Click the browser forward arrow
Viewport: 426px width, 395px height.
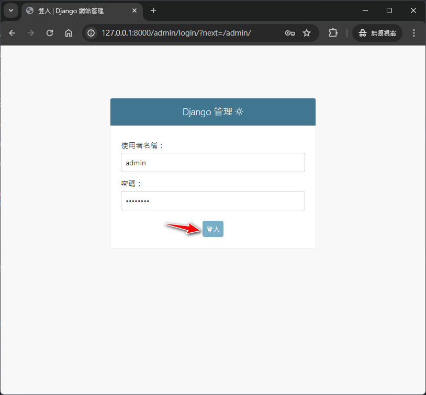[x=31, y=33]
